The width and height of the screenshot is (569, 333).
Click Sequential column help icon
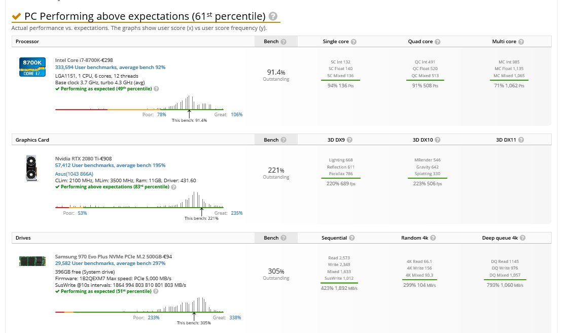[x=351, y=238]
